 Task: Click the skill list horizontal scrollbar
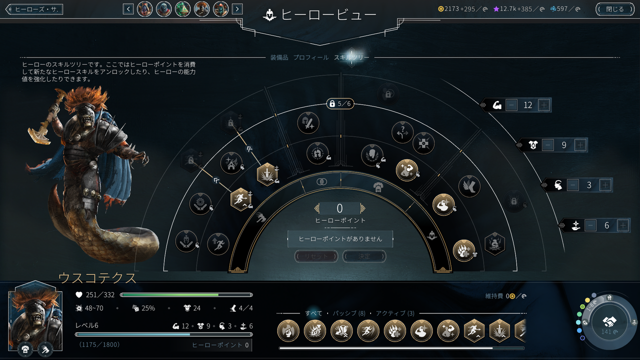click(402, 348)
